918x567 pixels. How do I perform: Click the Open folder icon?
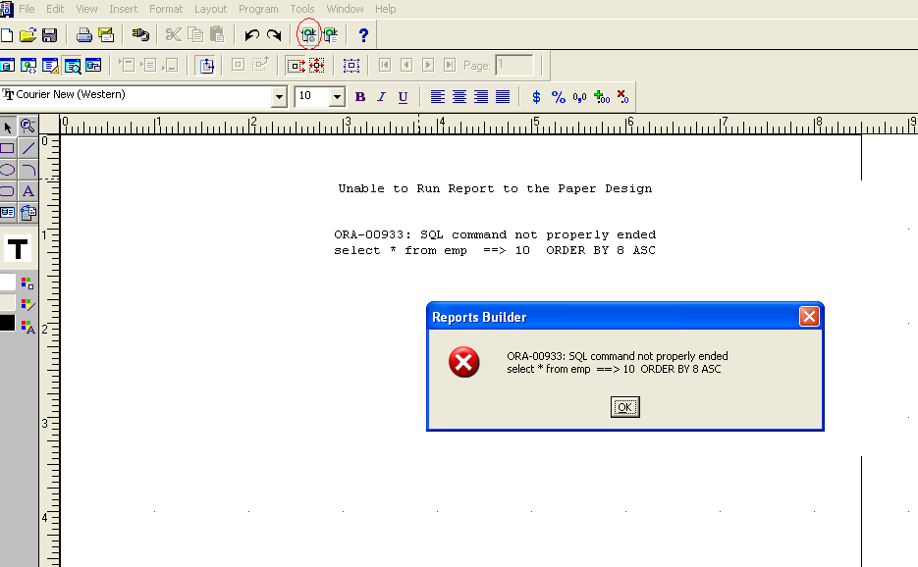(28, 35)
